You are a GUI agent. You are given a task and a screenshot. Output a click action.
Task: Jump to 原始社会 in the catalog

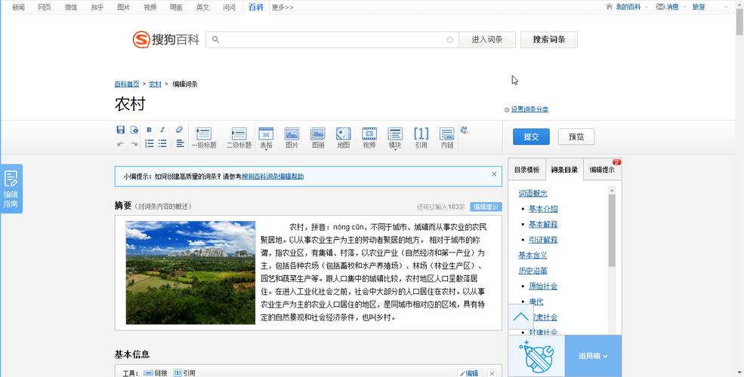tap(543, 286)
